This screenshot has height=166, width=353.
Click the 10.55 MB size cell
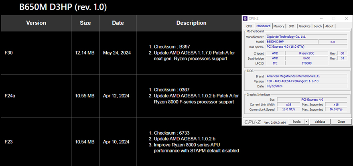[85, 96]
